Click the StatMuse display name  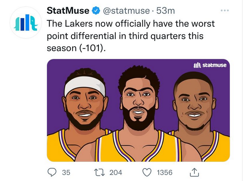68,11
